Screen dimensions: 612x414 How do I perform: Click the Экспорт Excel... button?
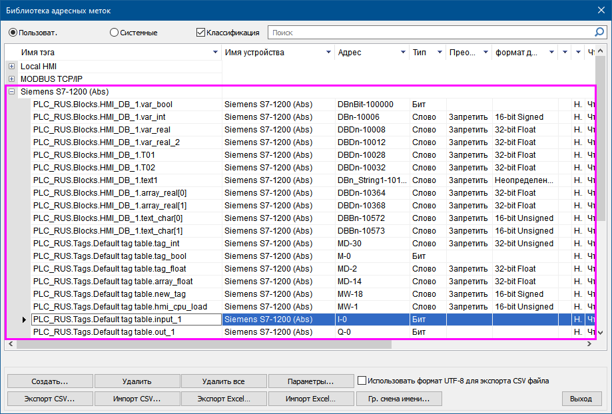224,399
